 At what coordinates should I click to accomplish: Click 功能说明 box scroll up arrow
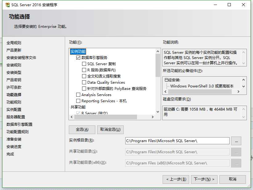[x=244, y=52]
